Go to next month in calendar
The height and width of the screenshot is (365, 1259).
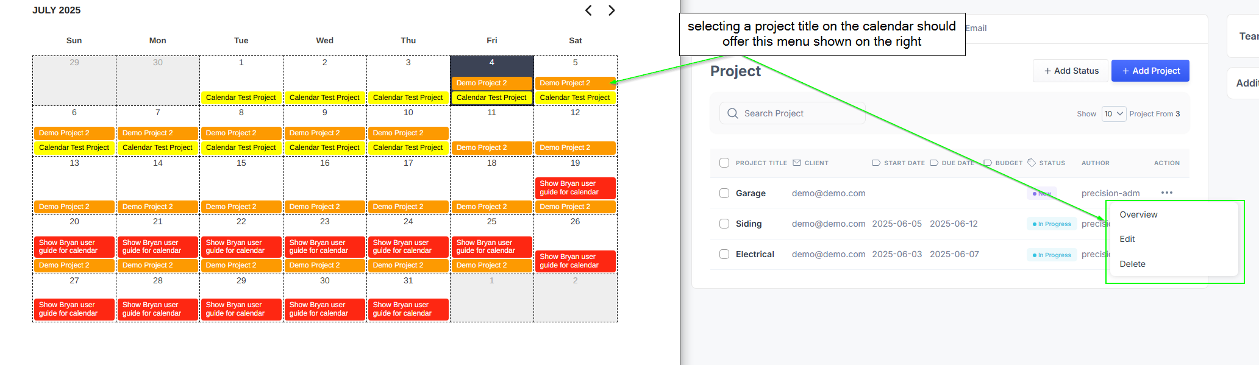pyautogui.click(x=612, y=10)
